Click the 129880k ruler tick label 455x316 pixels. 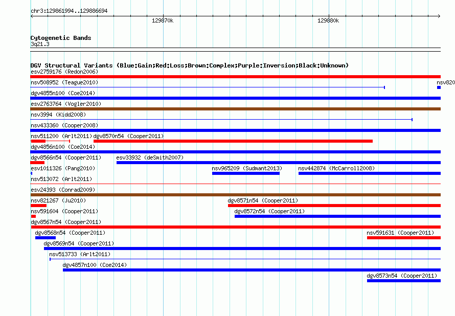click(328, 20)
